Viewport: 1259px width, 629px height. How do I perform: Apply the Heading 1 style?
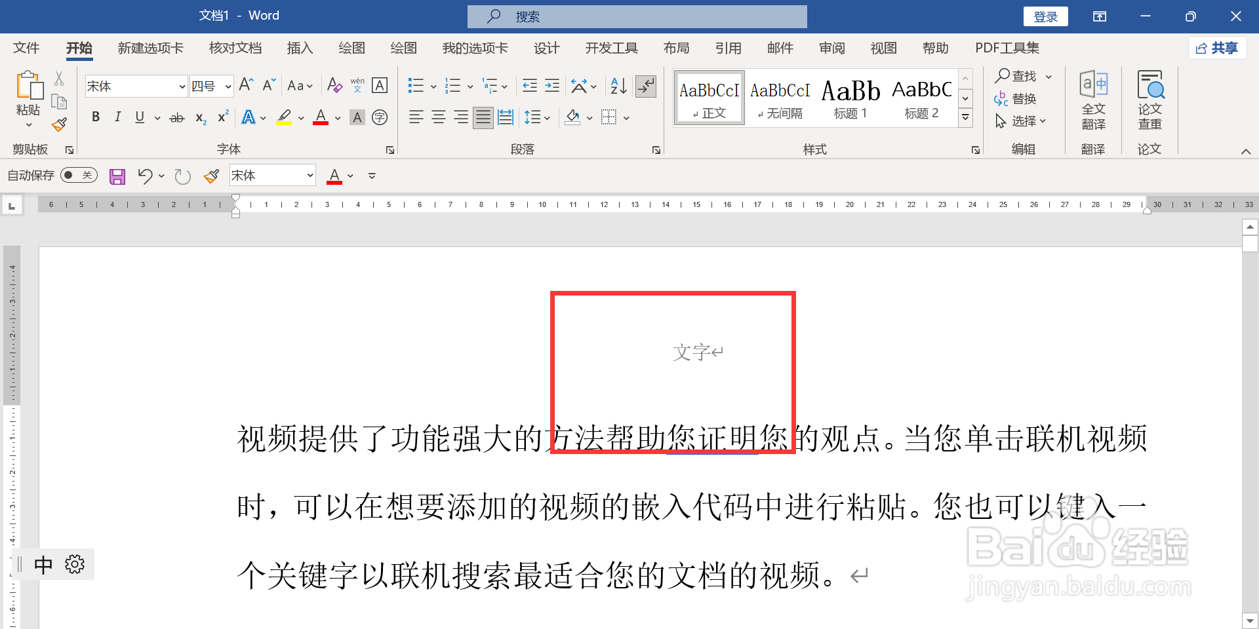click(x=850, y=98)
